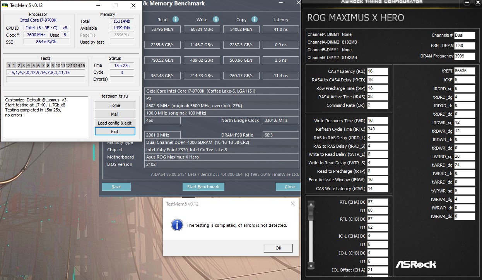Click the Write to Read Delay (tWTR_L) field
This screenshot has height=280, width=482.
coord(378,154)
